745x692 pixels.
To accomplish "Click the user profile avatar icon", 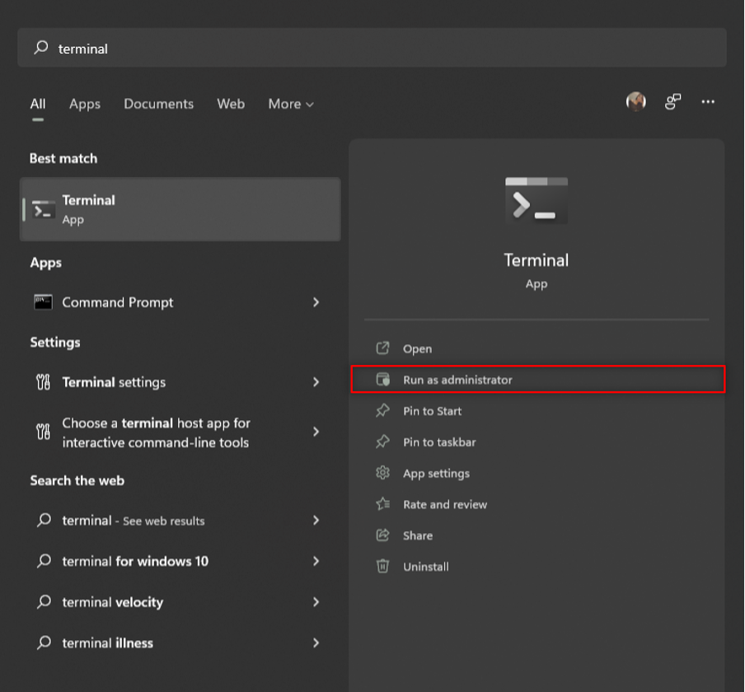I will (x=635, y=101).
